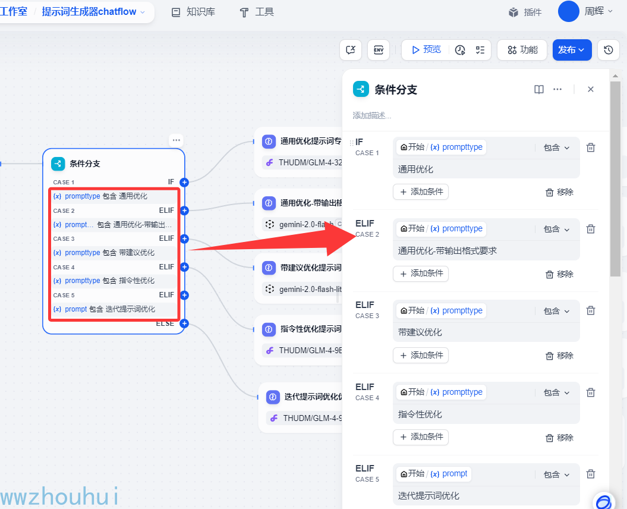The width and height of the screenshot is (627, 509).
Task: Click the panel vertical scrollbar thumb
Action: point(615,179)
